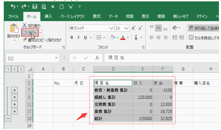Toggle Italic formatting
This screenshot has width=221, height=130.
(x=78, y=37)
